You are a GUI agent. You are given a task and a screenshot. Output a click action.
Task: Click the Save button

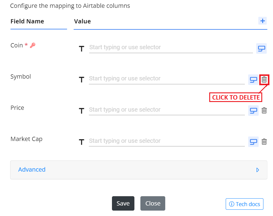(123, 203)
